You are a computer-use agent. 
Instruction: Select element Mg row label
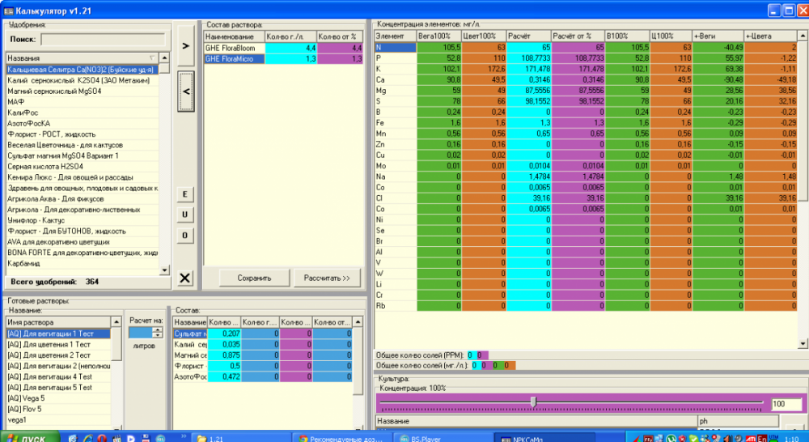pos(396,91)
